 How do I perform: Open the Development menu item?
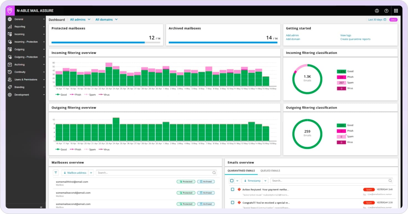click(25, 95)
